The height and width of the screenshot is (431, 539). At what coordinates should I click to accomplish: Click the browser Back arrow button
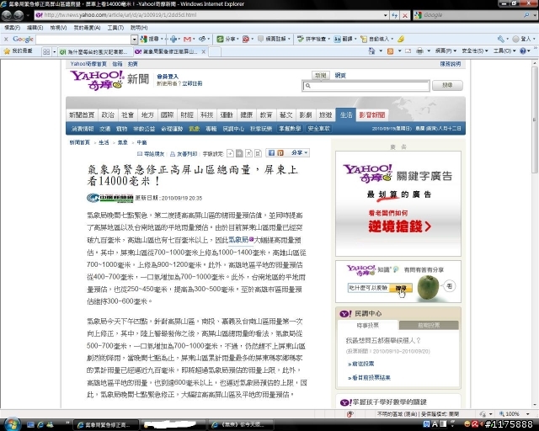click(7, 15)
